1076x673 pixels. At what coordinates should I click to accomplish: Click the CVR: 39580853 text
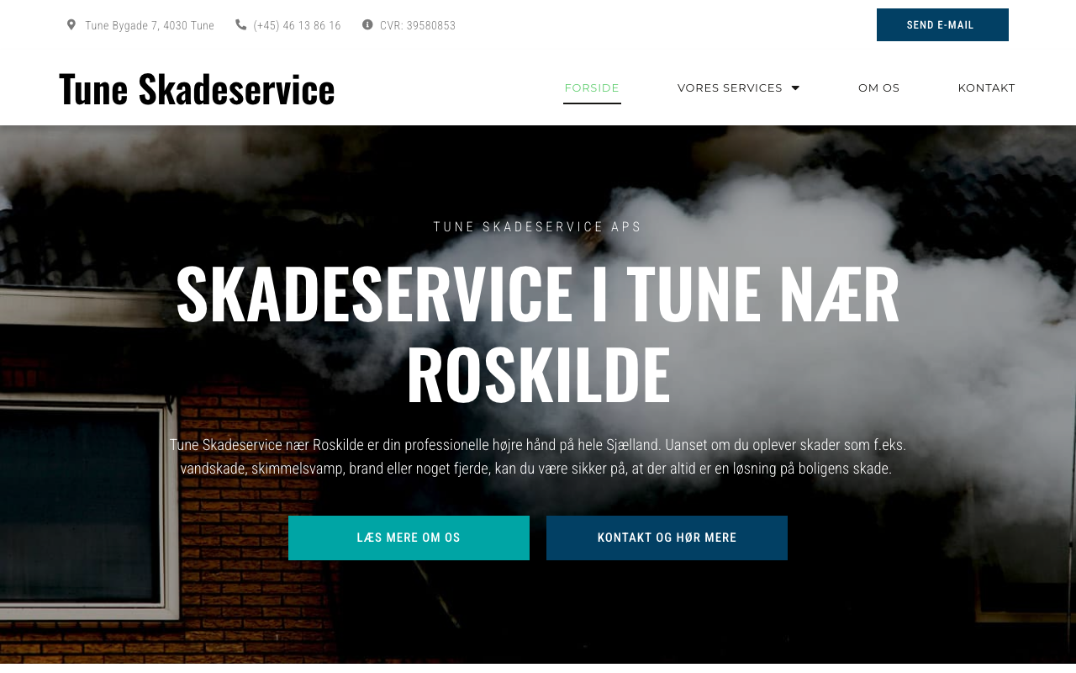tap(418, 25)
